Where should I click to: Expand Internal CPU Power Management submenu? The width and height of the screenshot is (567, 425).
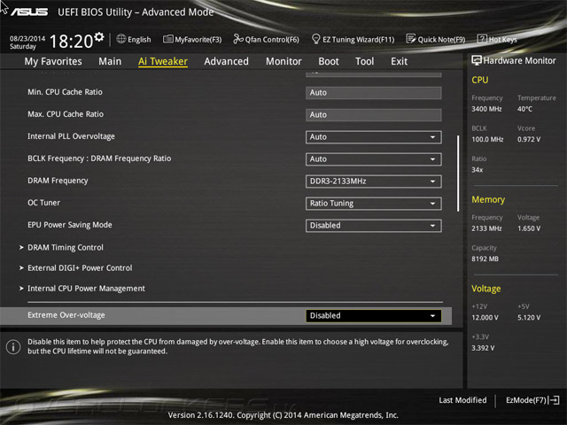tap(86, 289)
